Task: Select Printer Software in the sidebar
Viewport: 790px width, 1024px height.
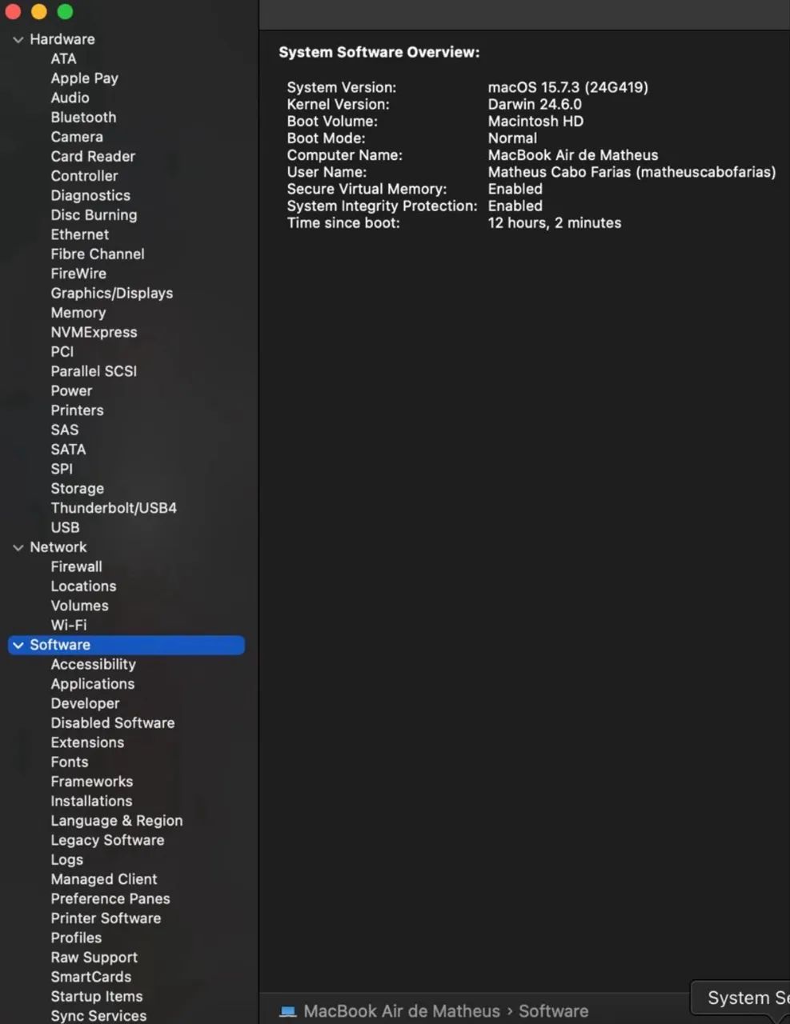Action: tap(106, 918)
